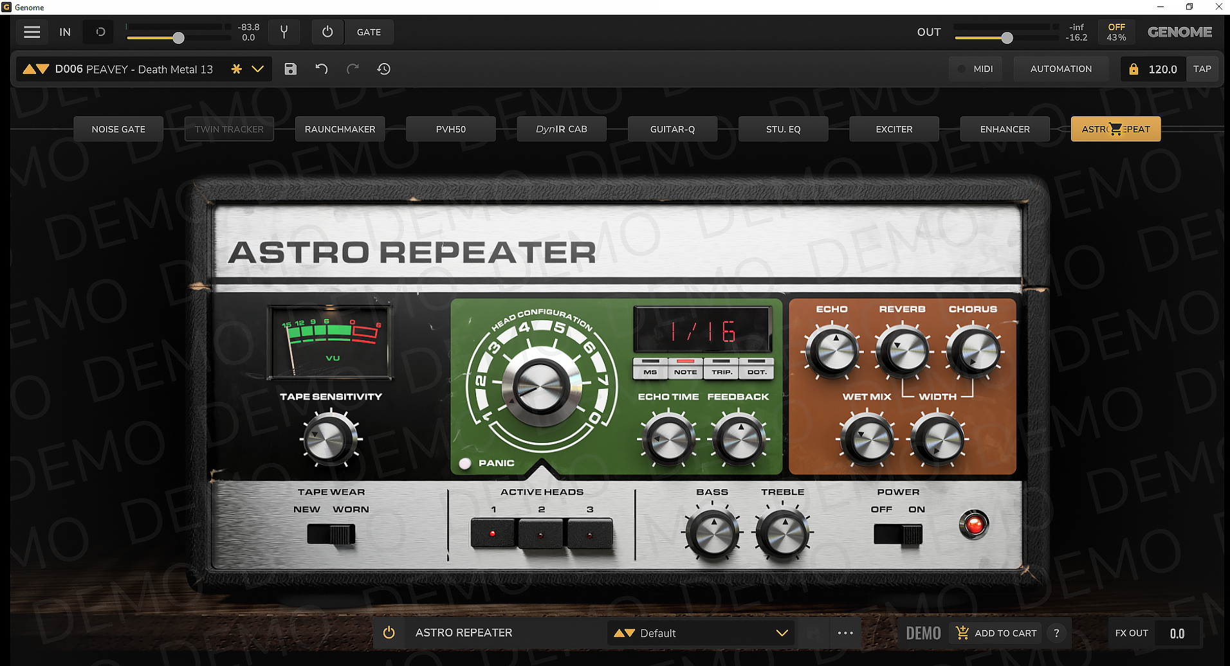Click the GATE button
Image resolution: width=1230 pixels, height=666 pixels.
[369, 32]
